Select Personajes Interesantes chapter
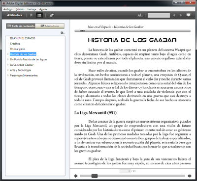 (x=24, y=76)
